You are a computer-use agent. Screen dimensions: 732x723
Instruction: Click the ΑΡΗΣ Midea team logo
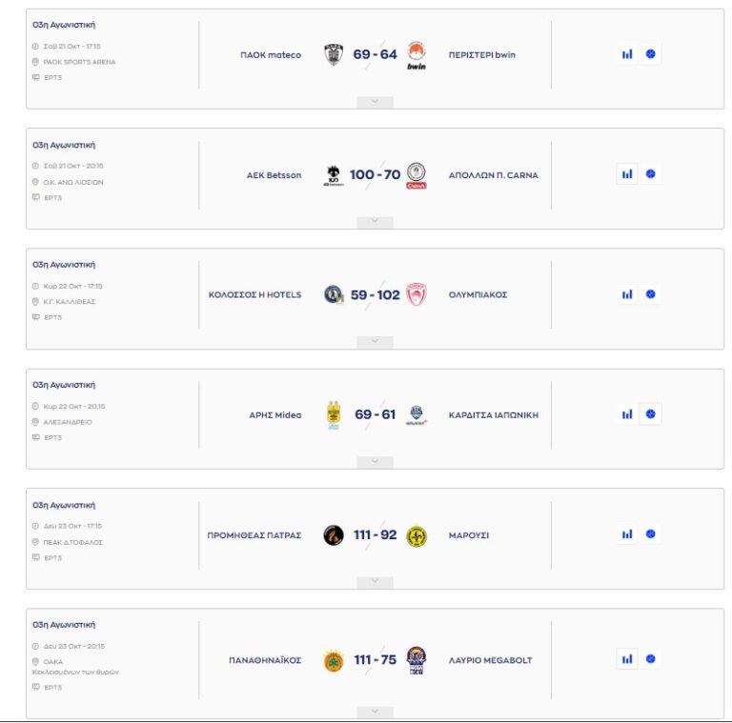333,414
